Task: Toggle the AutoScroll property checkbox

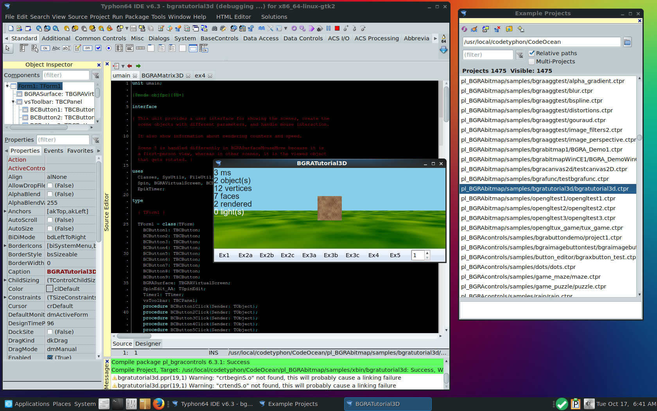Action: 50,220
